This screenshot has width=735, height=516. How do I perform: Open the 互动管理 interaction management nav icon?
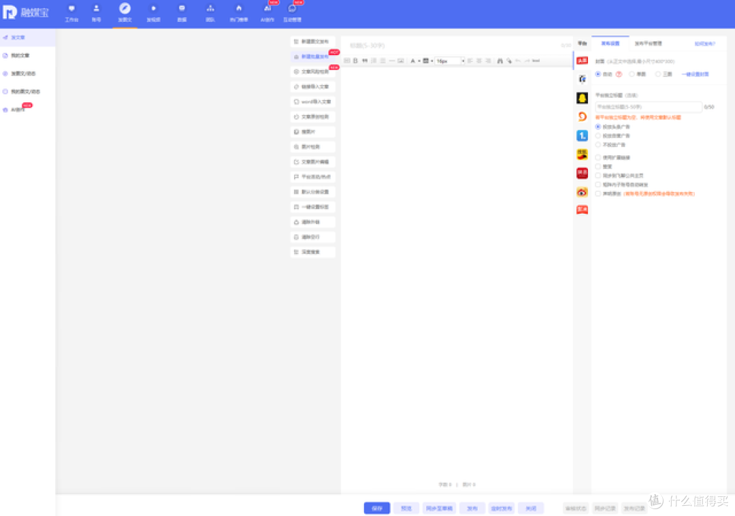click(x=292, y=13)
